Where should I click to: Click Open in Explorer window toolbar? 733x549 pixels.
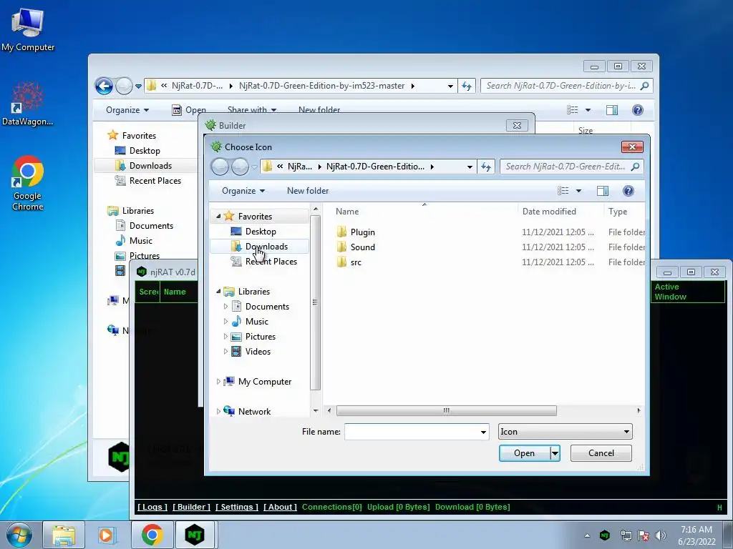(x=189, y=110)
